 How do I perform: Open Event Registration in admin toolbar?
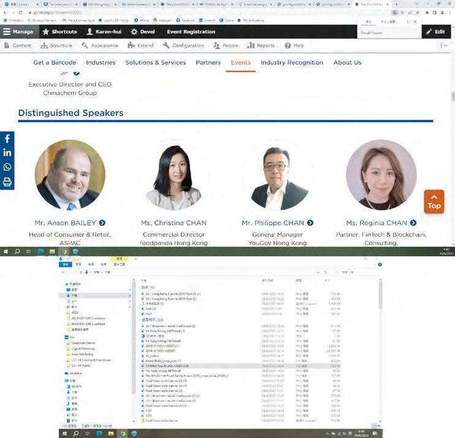click(191, 32)
